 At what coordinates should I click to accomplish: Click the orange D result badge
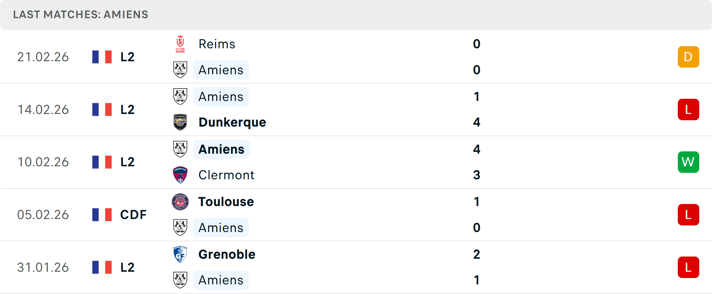(x=688, y=56)
